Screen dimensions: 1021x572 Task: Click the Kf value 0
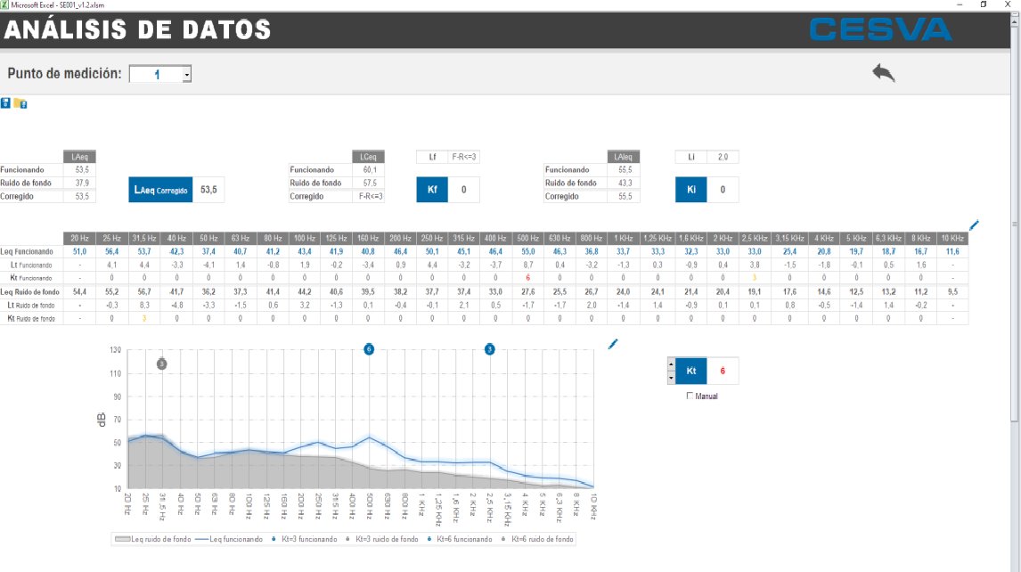463,190
